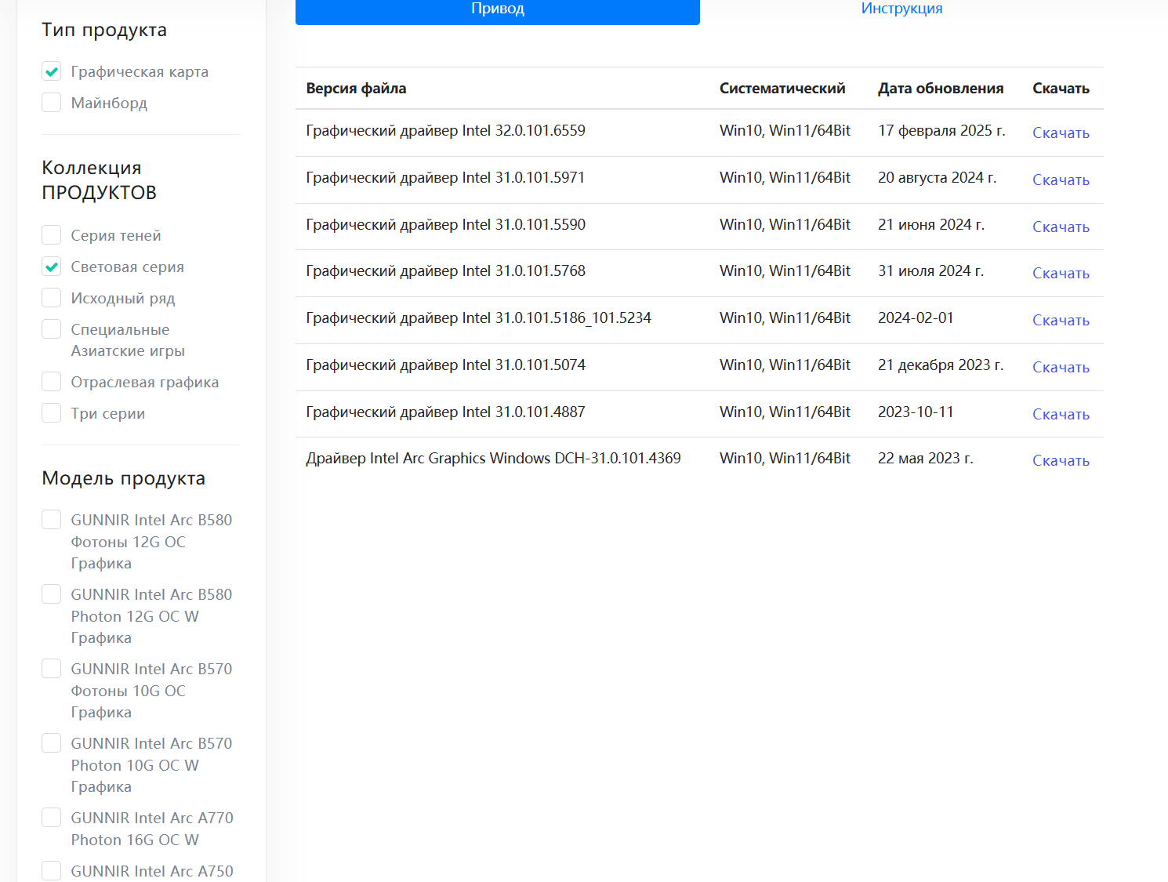1168x882 pixels.
Task: Select GUNNIR Arc A770 Photon 16G OC W checkbox
Action: [52, 818]
